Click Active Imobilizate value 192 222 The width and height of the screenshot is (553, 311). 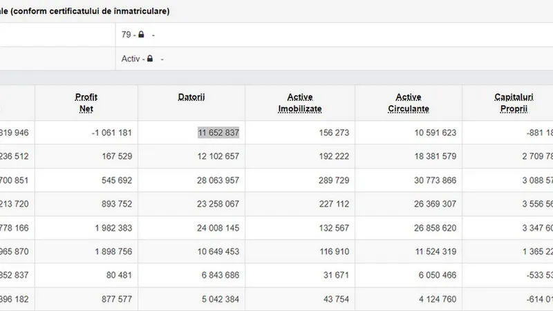(334, 156)
